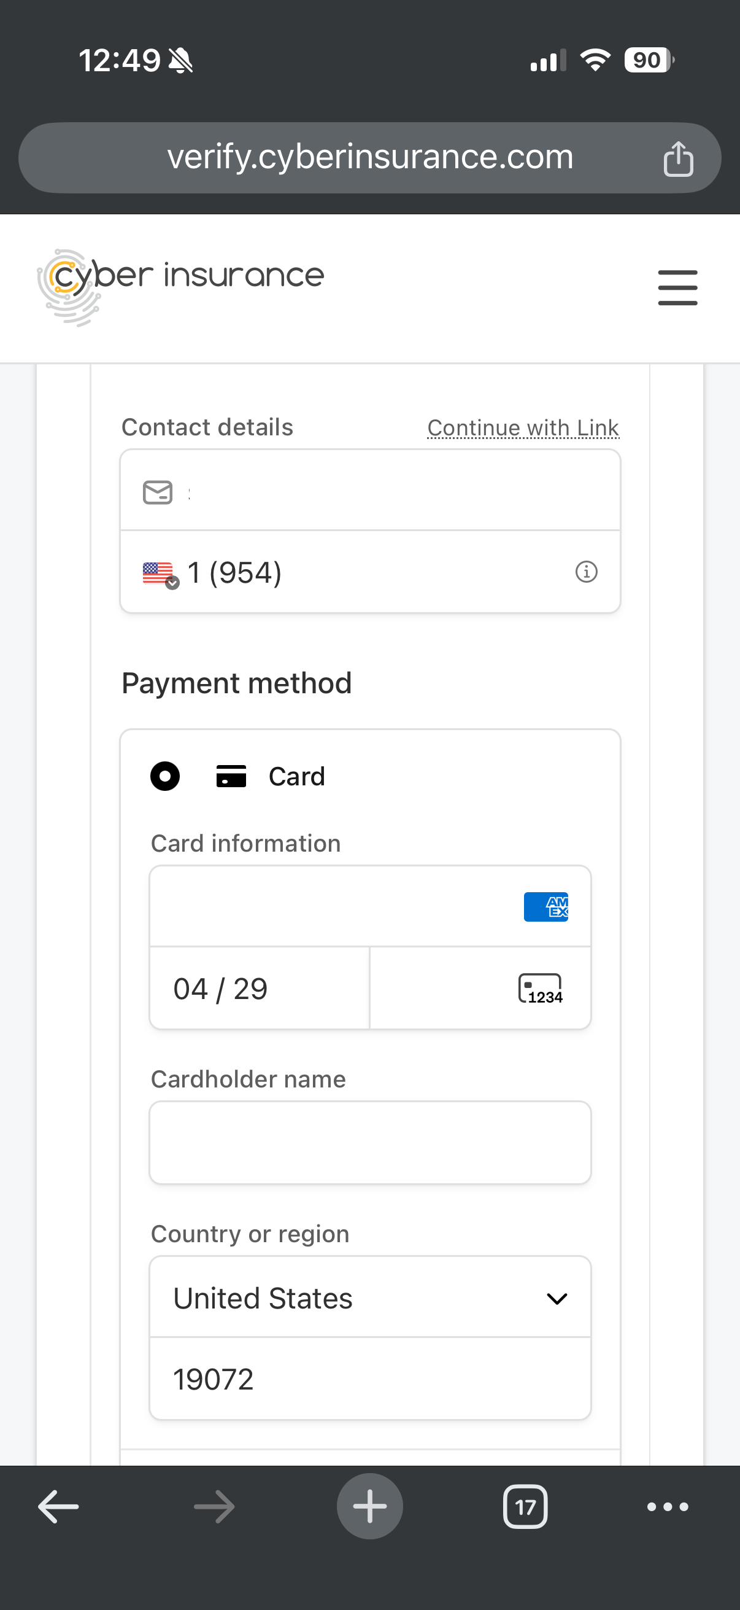Tap the US flag to change phone country
Viewport: 740px width, 1610px height.
point(158,570)
